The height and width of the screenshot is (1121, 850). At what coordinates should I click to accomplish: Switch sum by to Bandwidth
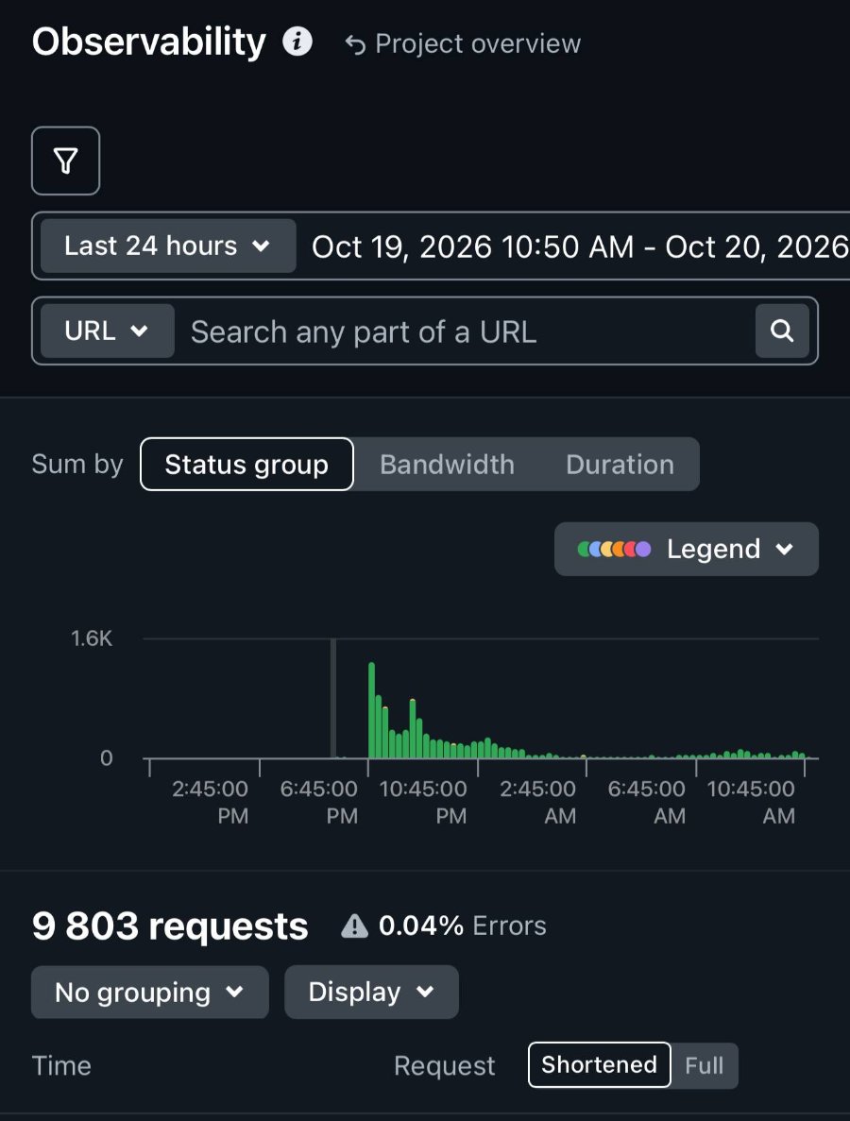(x=448, y=464)
